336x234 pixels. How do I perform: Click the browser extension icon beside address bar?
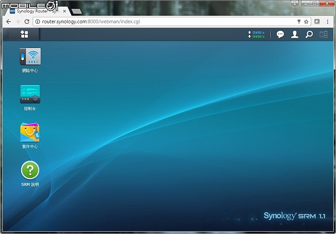(317, 21)
